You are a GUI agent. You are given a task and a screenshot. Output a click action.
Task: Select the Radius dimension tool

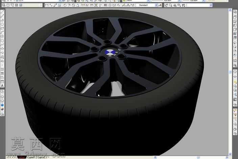pyautogui.click(x=65, y=5)
